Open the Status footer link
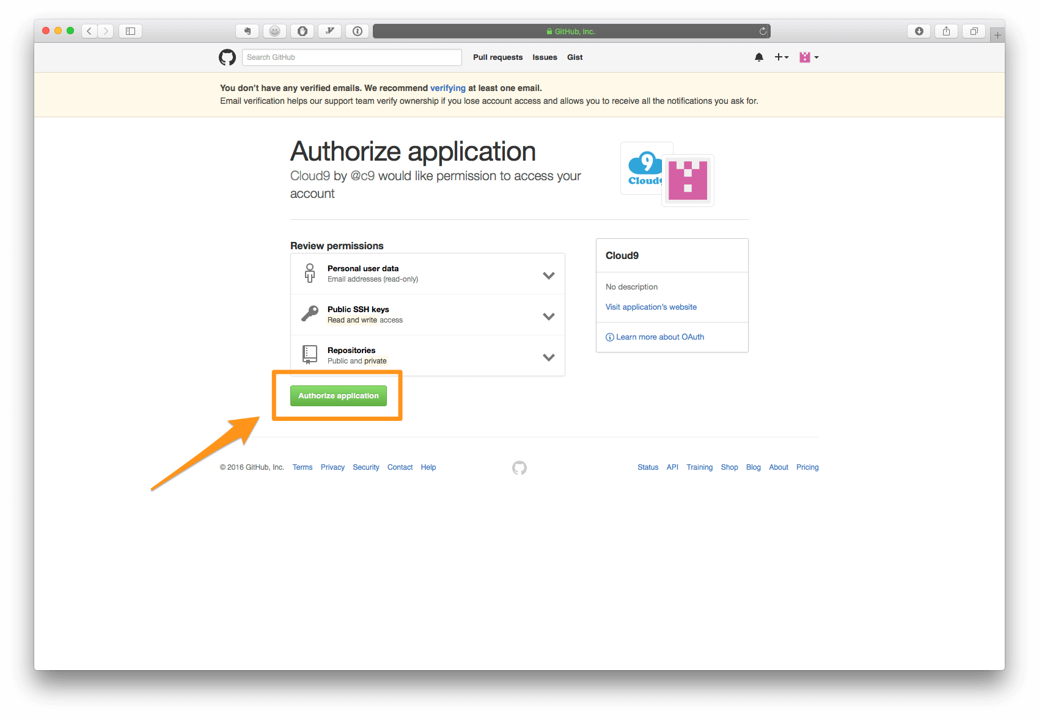The image size is (1039, 719). click(x=648, y=467)
